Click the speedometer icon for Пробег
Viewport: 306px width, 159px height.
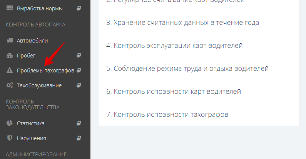[x=10, y=56]
